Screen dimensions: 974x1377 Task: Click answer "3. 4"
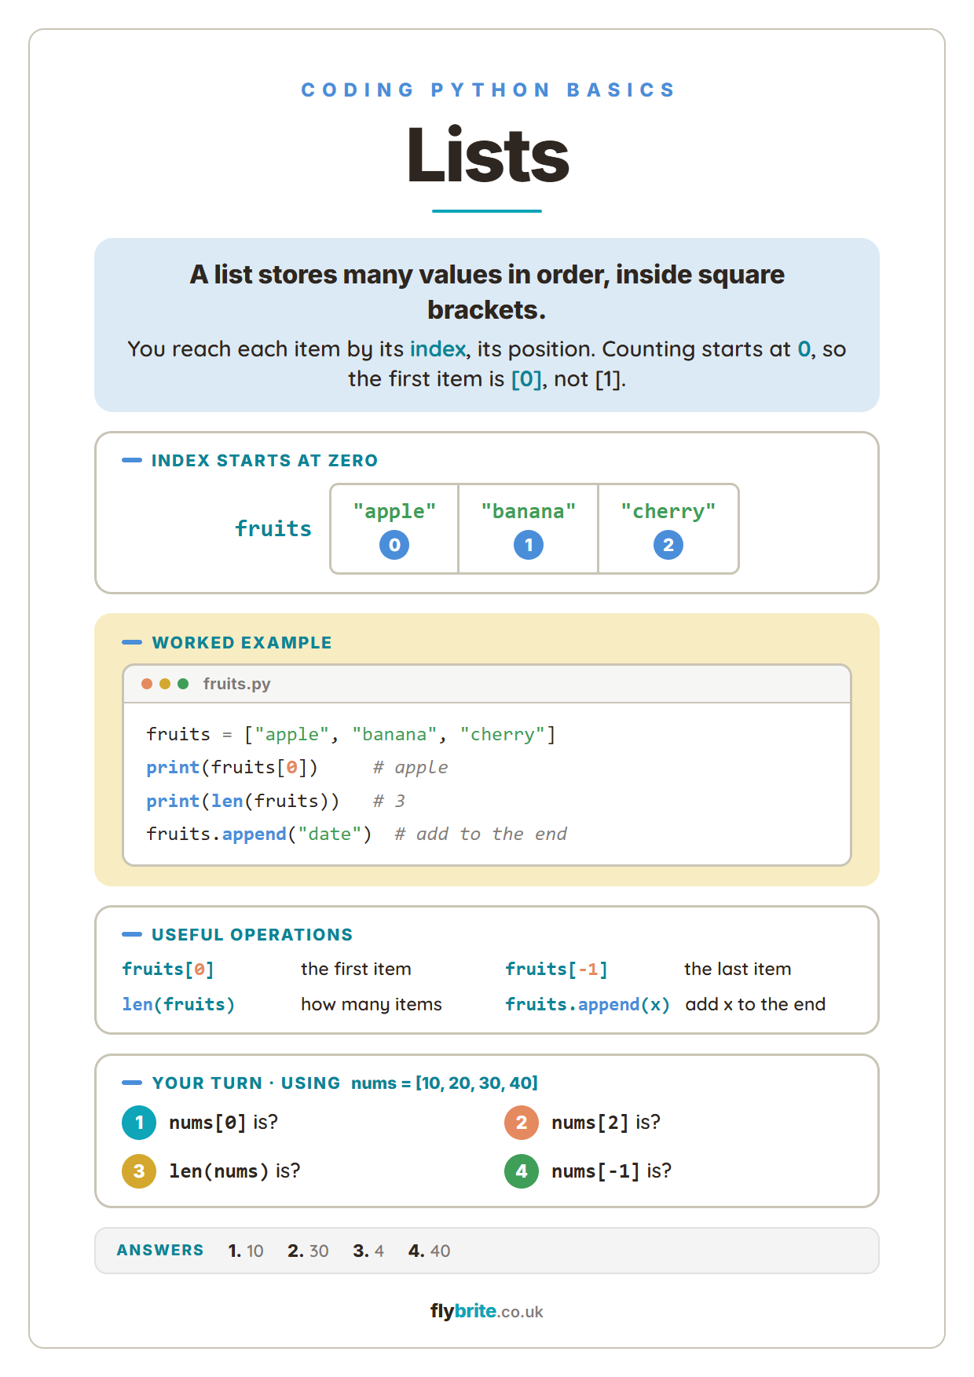point(368,1251)
